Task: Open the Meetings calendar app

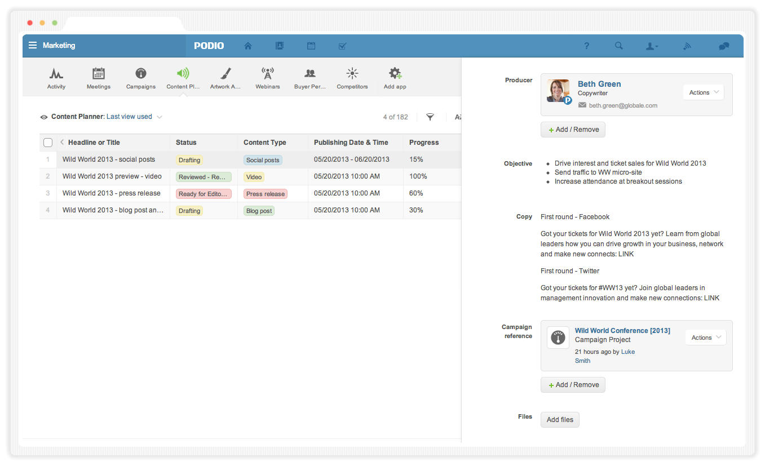Action: point(99,74)
